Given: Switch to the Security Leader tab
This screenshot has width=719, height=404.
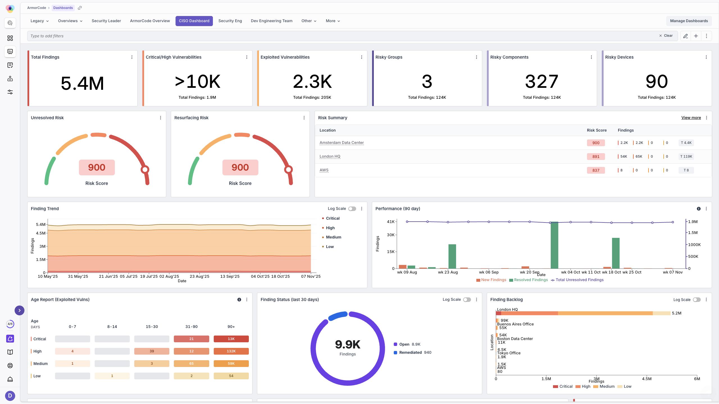Looking at the screenshot, I should pyautogui.click(x=106, y=21).
